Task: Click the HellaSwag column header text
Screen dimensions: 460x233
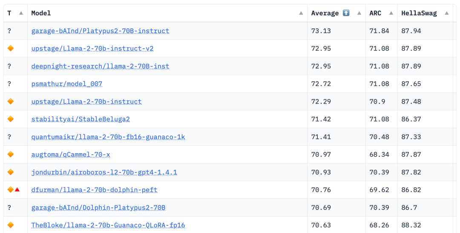Action: (x=419, y=13)
